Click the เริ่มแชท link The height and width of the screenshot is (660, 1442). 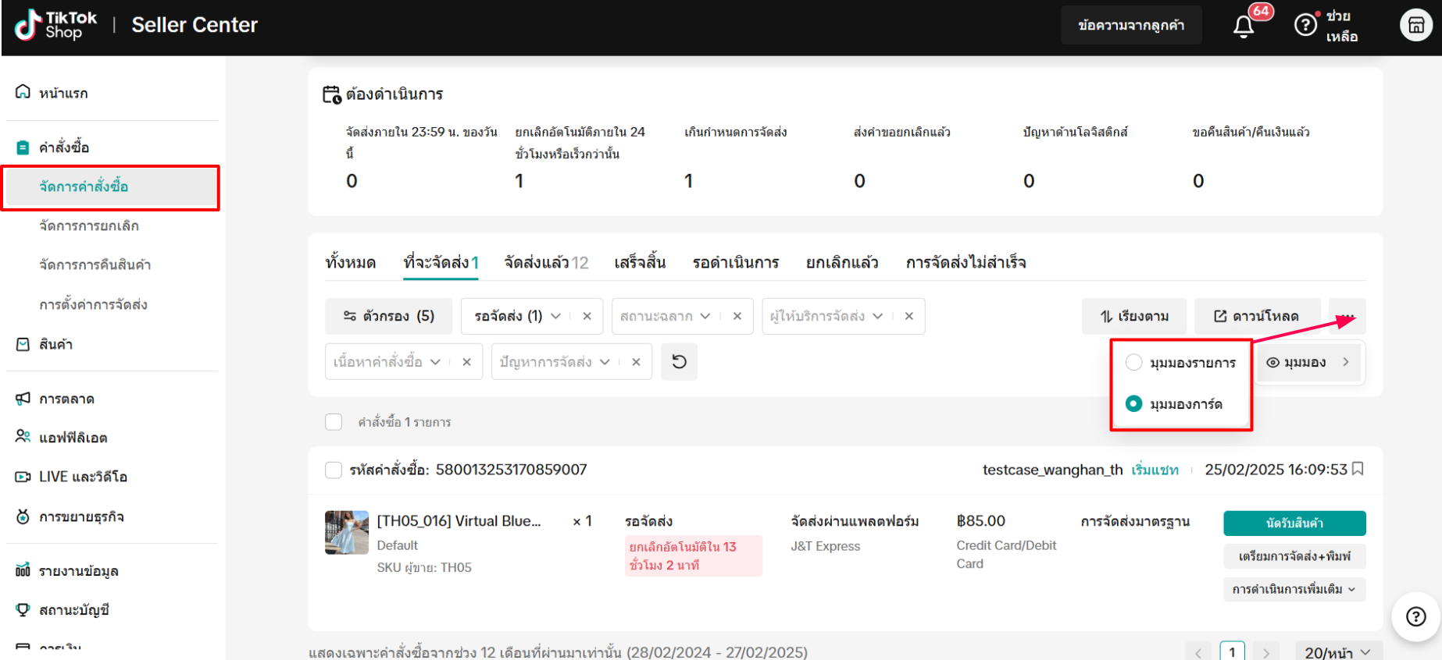click(x=1155, y=470)
